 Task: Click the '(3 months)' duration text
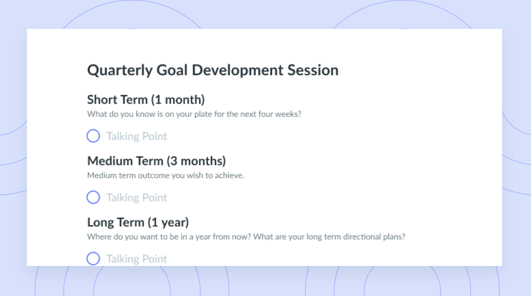[196, 161]
